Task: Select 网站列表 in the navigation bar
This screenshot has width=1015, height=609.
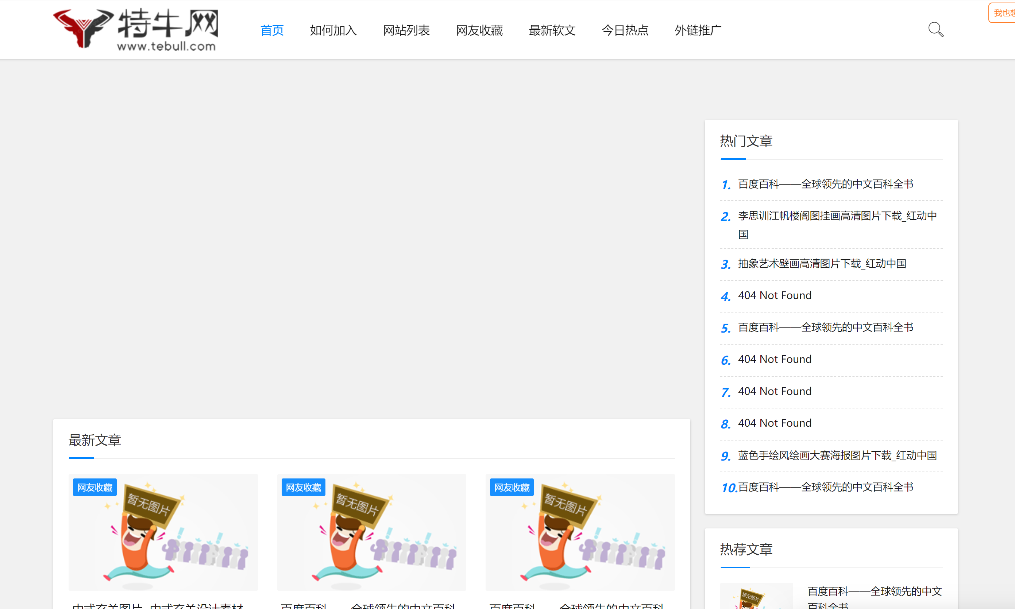Action: tap(406, 30)
